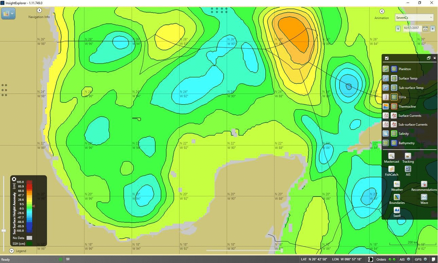The image size is (438, 263).
Task: Click the red marker on the color scale
Action: (x=34, y=206)
